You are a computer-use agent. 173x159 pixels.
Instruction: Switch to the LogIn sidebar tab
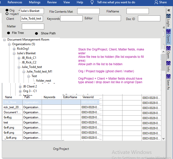[x=168, y=21]
